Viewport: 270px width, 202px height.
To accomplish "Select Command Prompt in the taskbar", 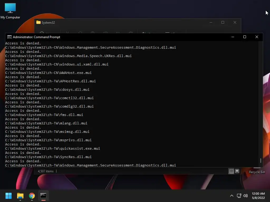I will (x=44, y=196).
